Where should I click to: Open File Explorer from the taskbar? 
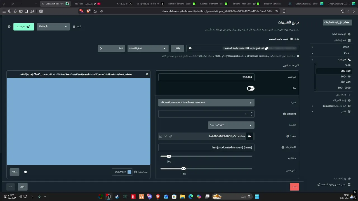[x=182, y=197]
